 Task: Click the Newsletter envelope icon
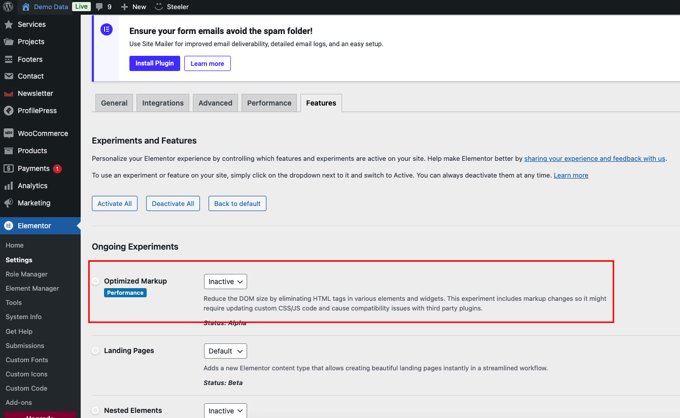point(9,93)
